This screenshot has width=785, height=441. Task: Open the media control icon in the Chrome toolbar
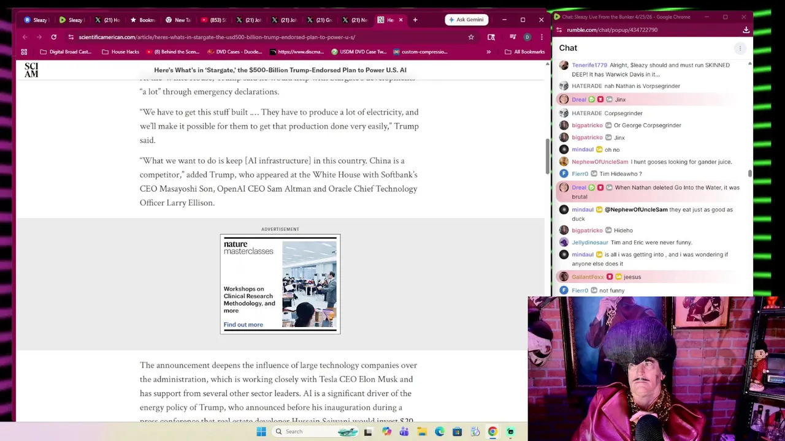513,37
